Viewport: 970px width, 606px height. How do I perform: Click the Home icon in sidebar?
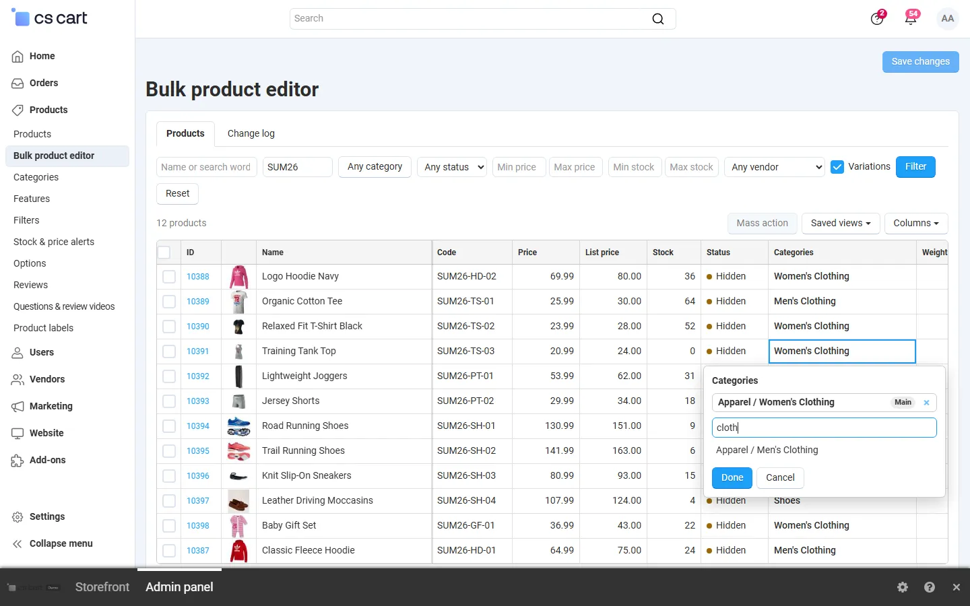[x=18, y=57]
